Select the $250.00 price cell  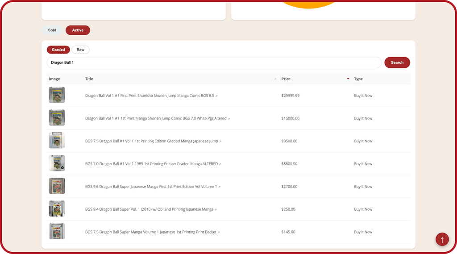[x=288, y=209]
